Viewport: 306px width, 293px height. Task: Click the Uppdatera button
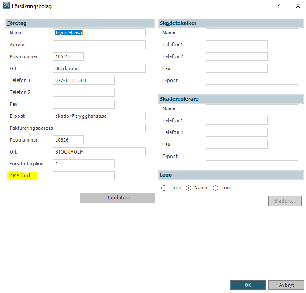click(x=117, y=198)
